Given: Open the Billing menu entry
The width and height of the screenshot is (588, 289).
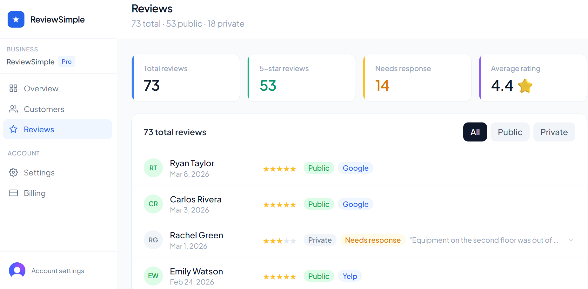Looking at the screenshot, I should pos(34,193).
